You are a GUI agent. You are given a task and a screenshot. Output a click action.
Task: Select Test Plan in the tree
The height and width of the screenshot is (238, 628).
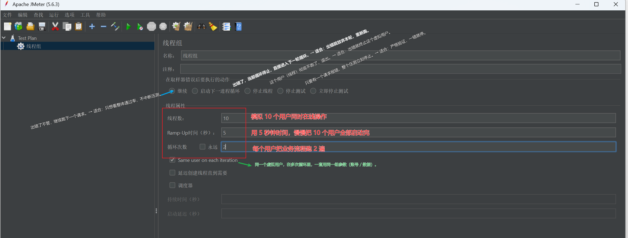click(27, 38)
